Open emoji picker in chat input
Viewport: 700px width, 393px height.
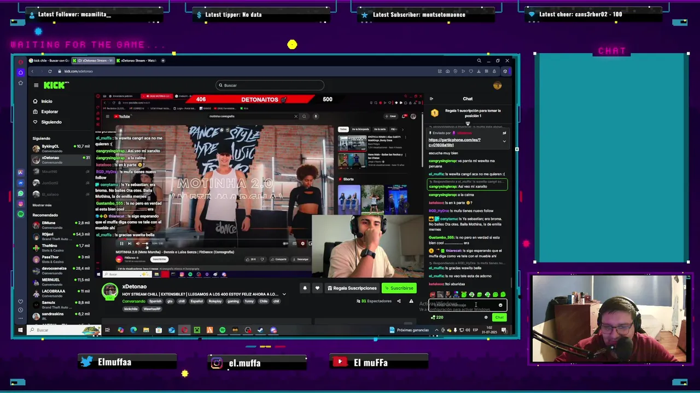(500, 305)
